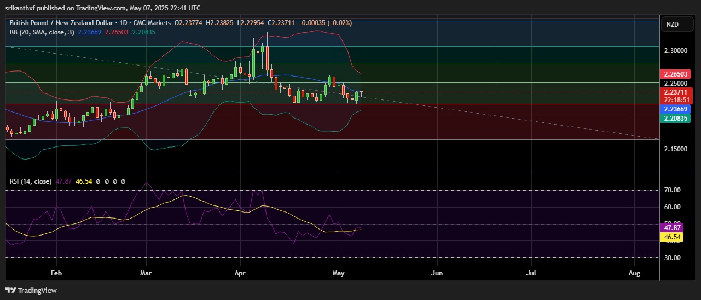Click the TradingView logo icon
Screen dimensions: 701x300
click(x=31, y=290)
